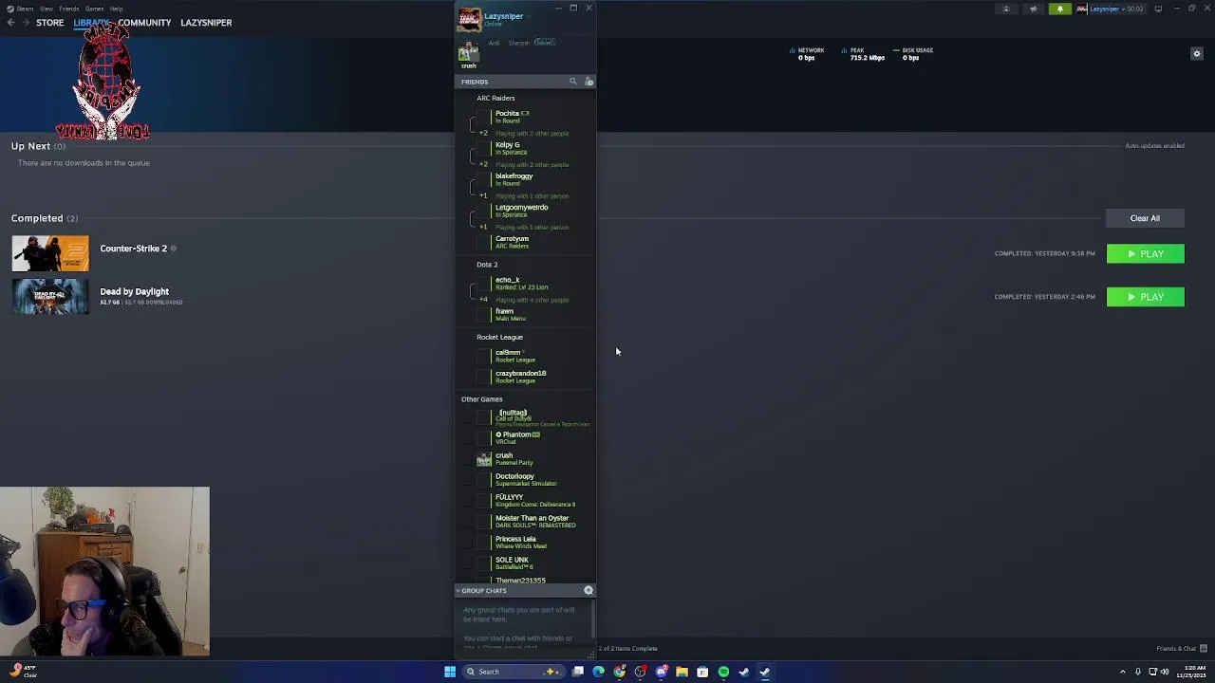Viewport: 1215px width, 683px height.
Task: Switch to the LIBRARY tab
Action: (91, 23)
